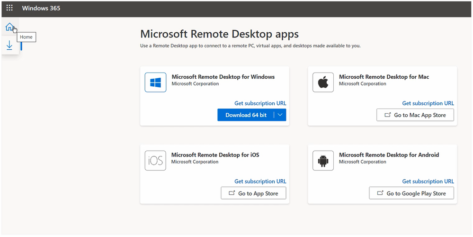Click Go to Google Play Store button
Screen dimensions: 473x237
coord(411,193)
